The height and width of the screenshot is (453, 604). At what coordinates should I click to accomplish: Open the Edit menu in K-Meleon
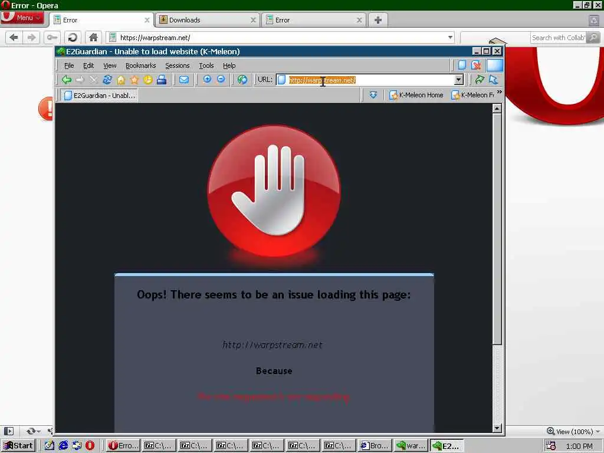(x=88, y=65)
